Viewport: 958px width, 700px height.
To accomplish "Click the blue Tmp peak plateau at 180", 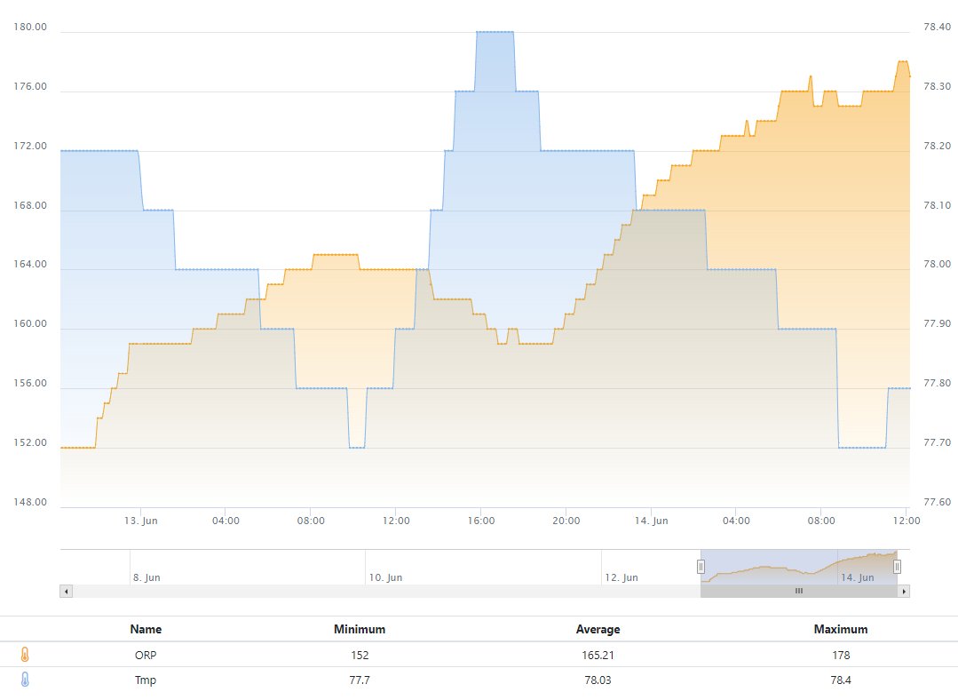I will click(495, 32).
